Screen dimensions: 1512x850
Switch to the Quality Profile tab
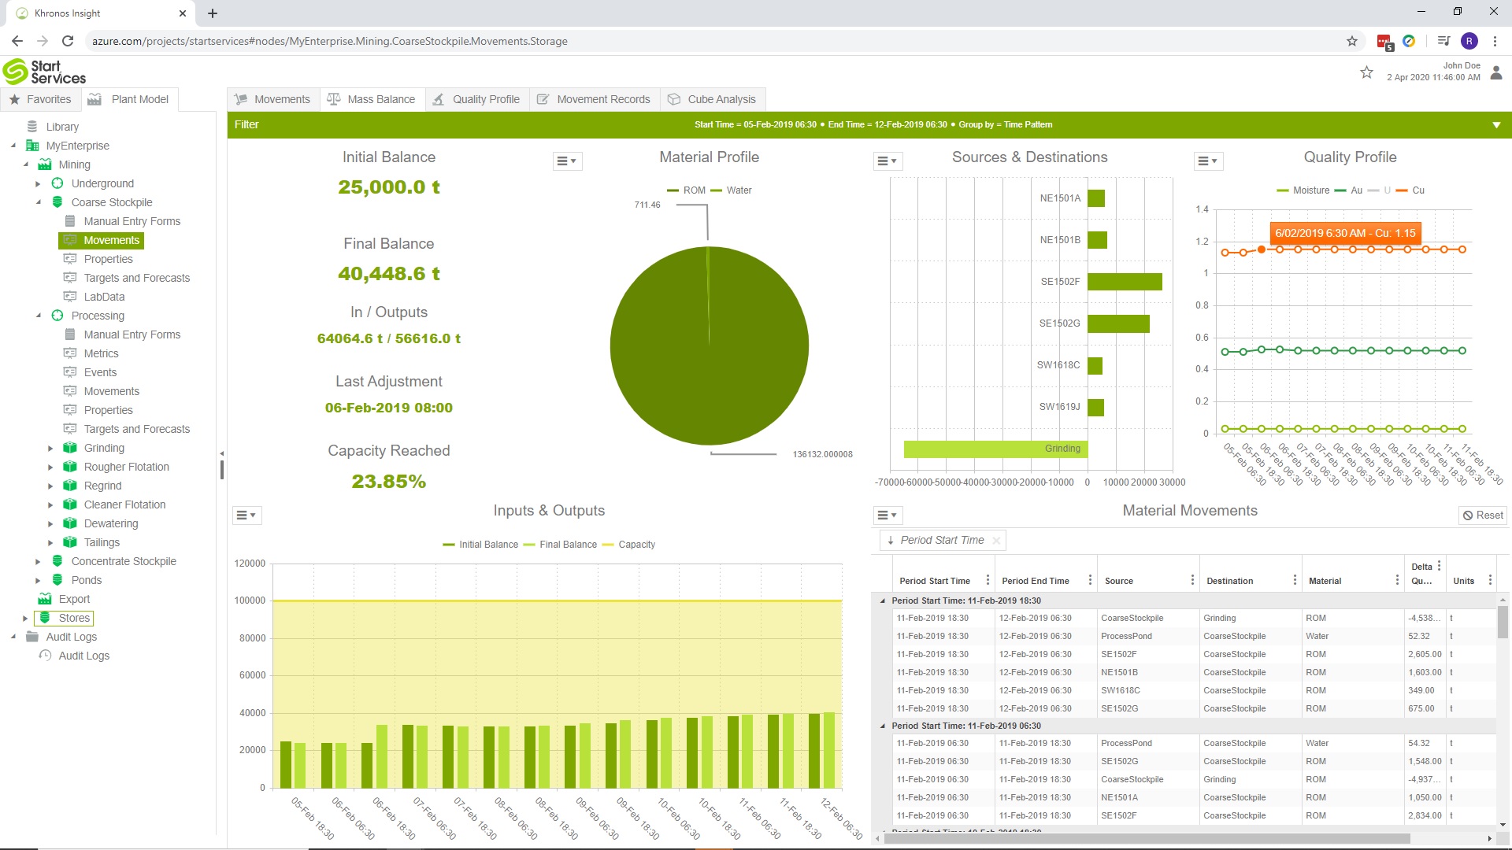[x=477, y=99]
